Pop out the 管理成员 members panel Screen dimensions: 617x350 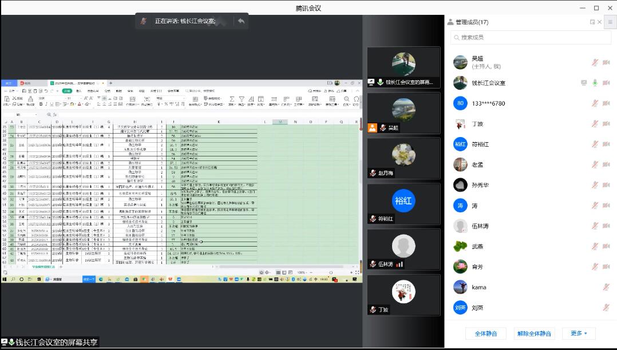click(x=592, y=22)
